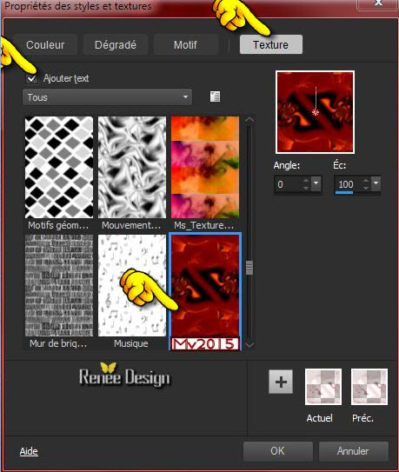Select the Motifs géom texture thumbnail
Viewport: 399px width, 472px height.
pos(59,168)
